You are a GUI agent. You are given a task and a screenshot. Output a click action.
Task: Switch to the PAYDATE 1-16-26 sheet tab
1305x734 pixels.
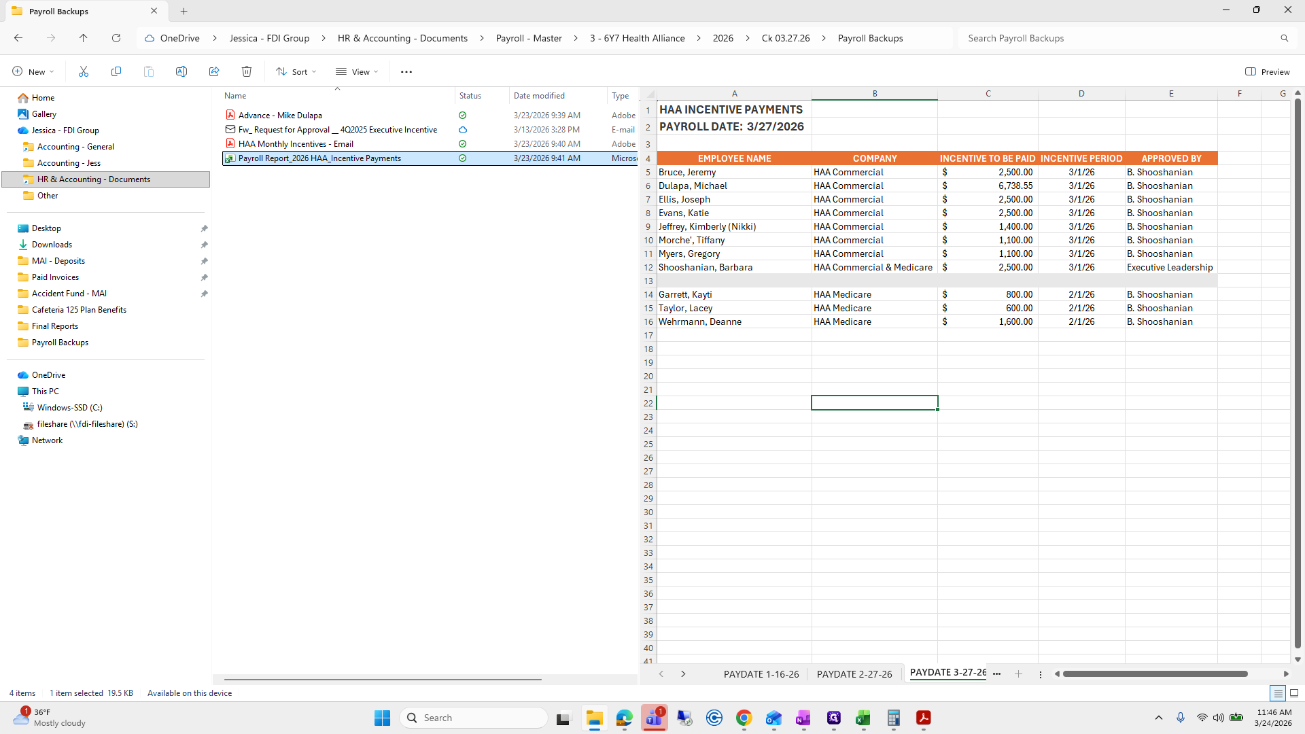761,674
